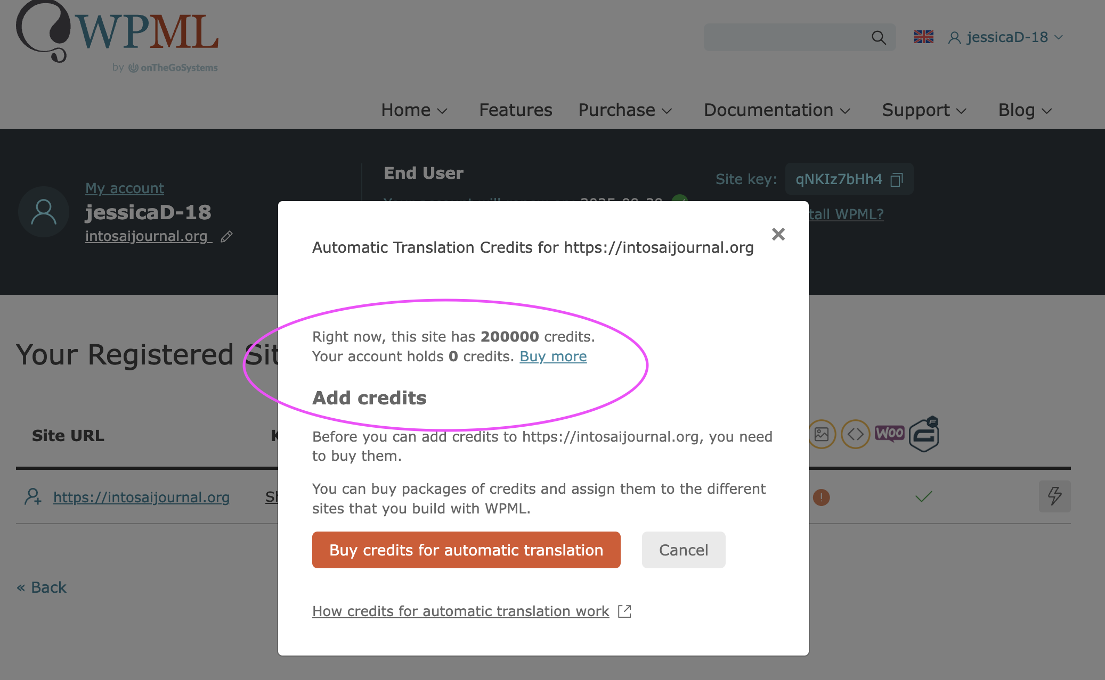Click the pencil edit icon beside intosaijournal.org
The height and width of the screenshot is (680, 1105).
click(x=226, y=237)
